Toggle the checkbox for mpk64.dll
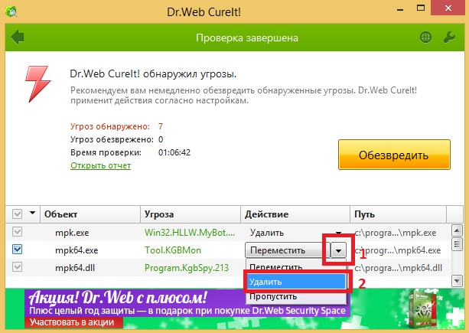The image size is (469, 333). [x=18, y=267]
